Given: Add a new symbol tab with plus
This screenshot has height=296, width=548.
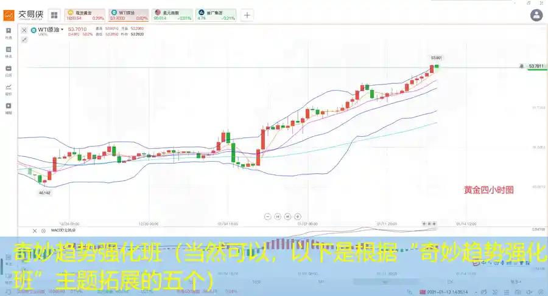Looking at the screenshot, I should pyautogui.click(x=247, y=15).
